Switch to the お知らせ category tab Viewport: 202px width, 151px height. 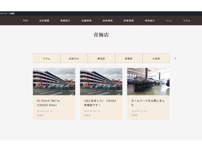click(x=74, y=58)
